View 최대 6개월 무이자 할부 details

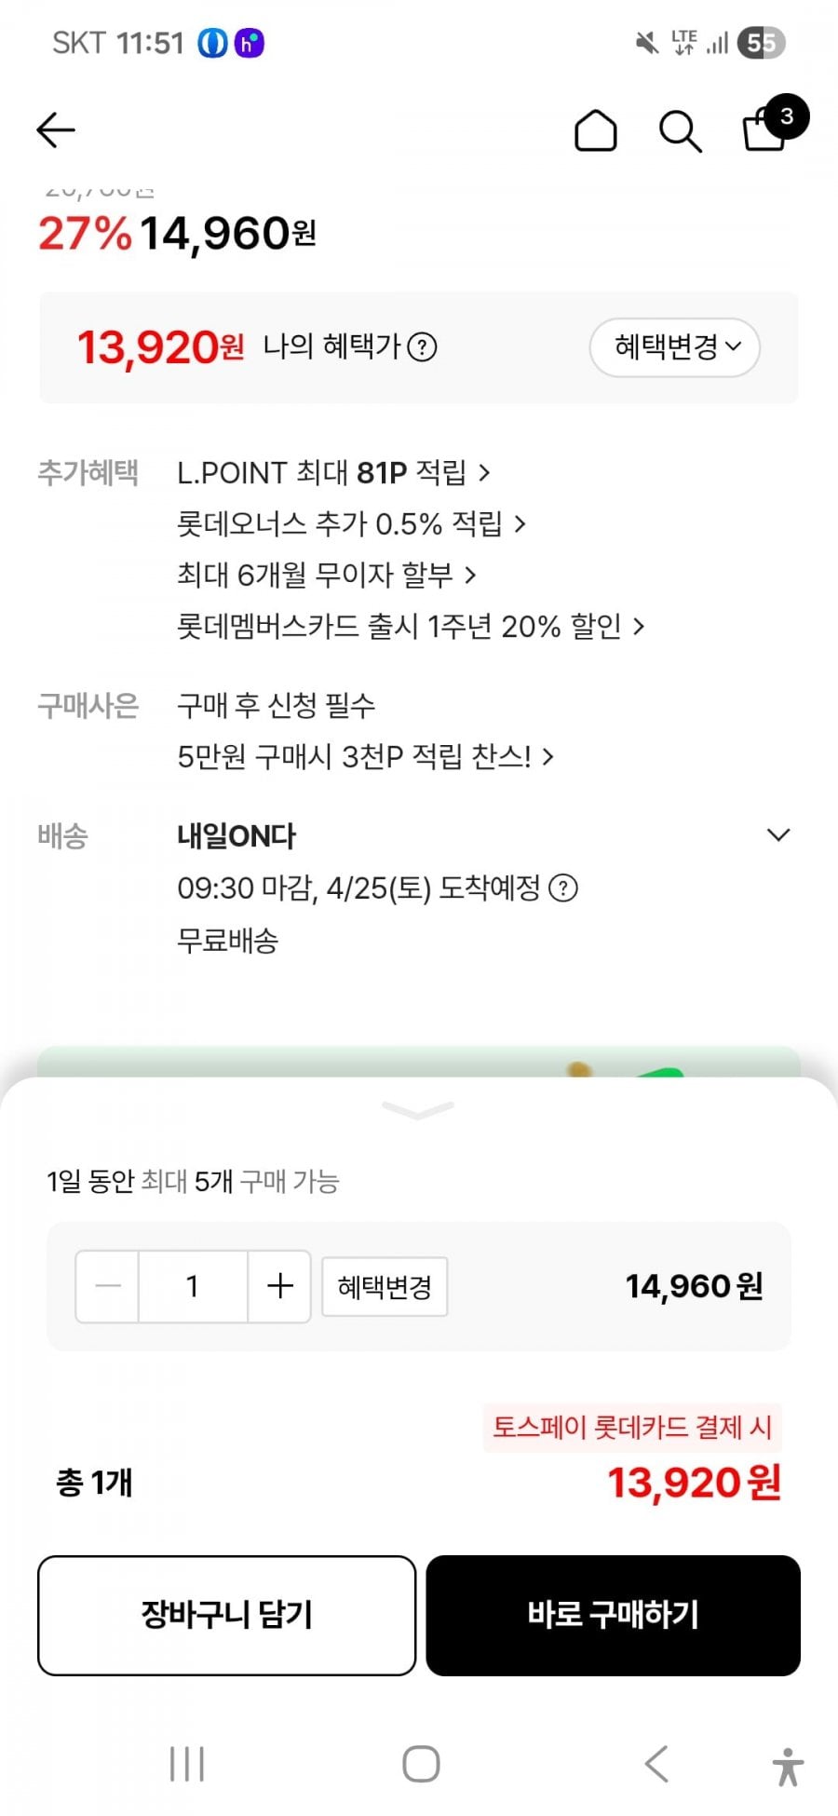pos(326,575)
